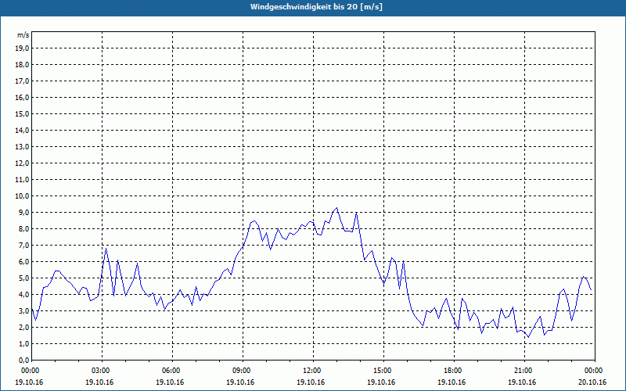Click the 06:00 time label
The height and width of the screenshot is (391, 626).
pos(172,371)
